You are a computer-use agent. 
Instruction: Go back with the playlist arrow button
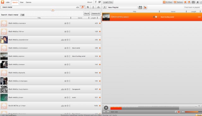pos(104,7)
